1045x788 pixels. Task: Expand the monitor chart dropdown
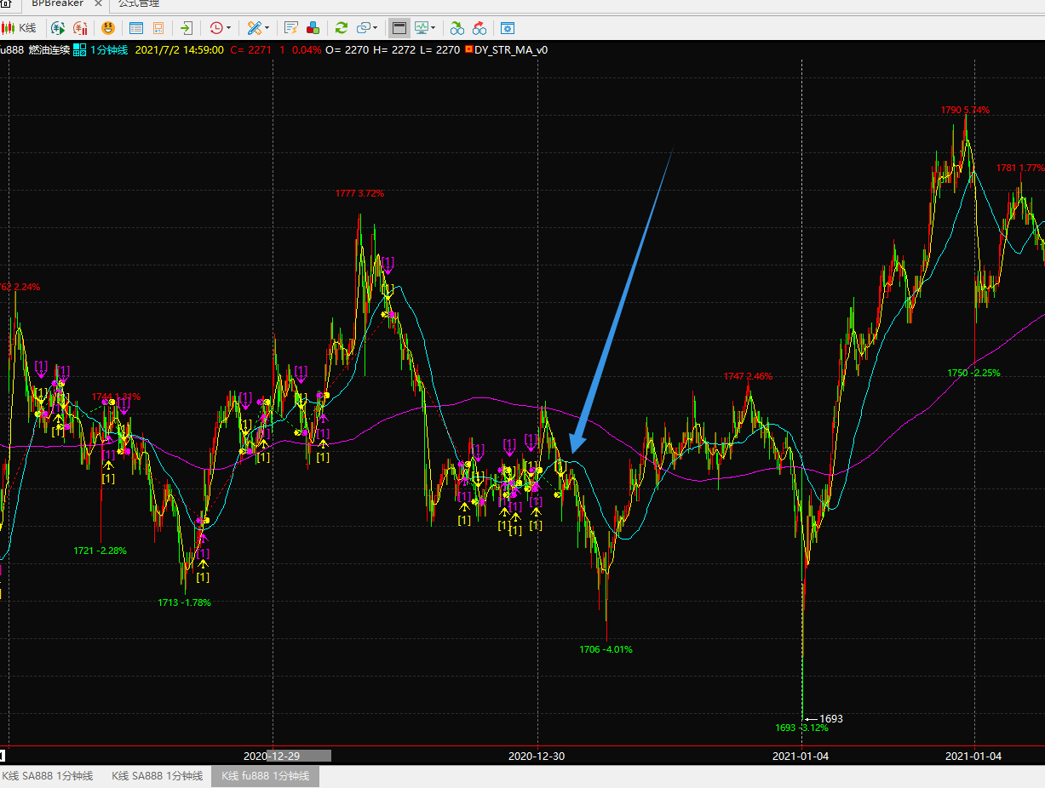pyautogui.click(x=434, y=28)
